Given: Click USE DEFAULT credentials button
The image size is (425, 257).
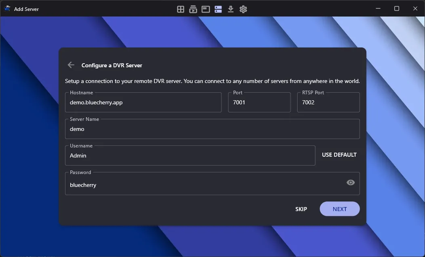Looking at the screenshot, I should pyautogui.click(x=339, y=155).
